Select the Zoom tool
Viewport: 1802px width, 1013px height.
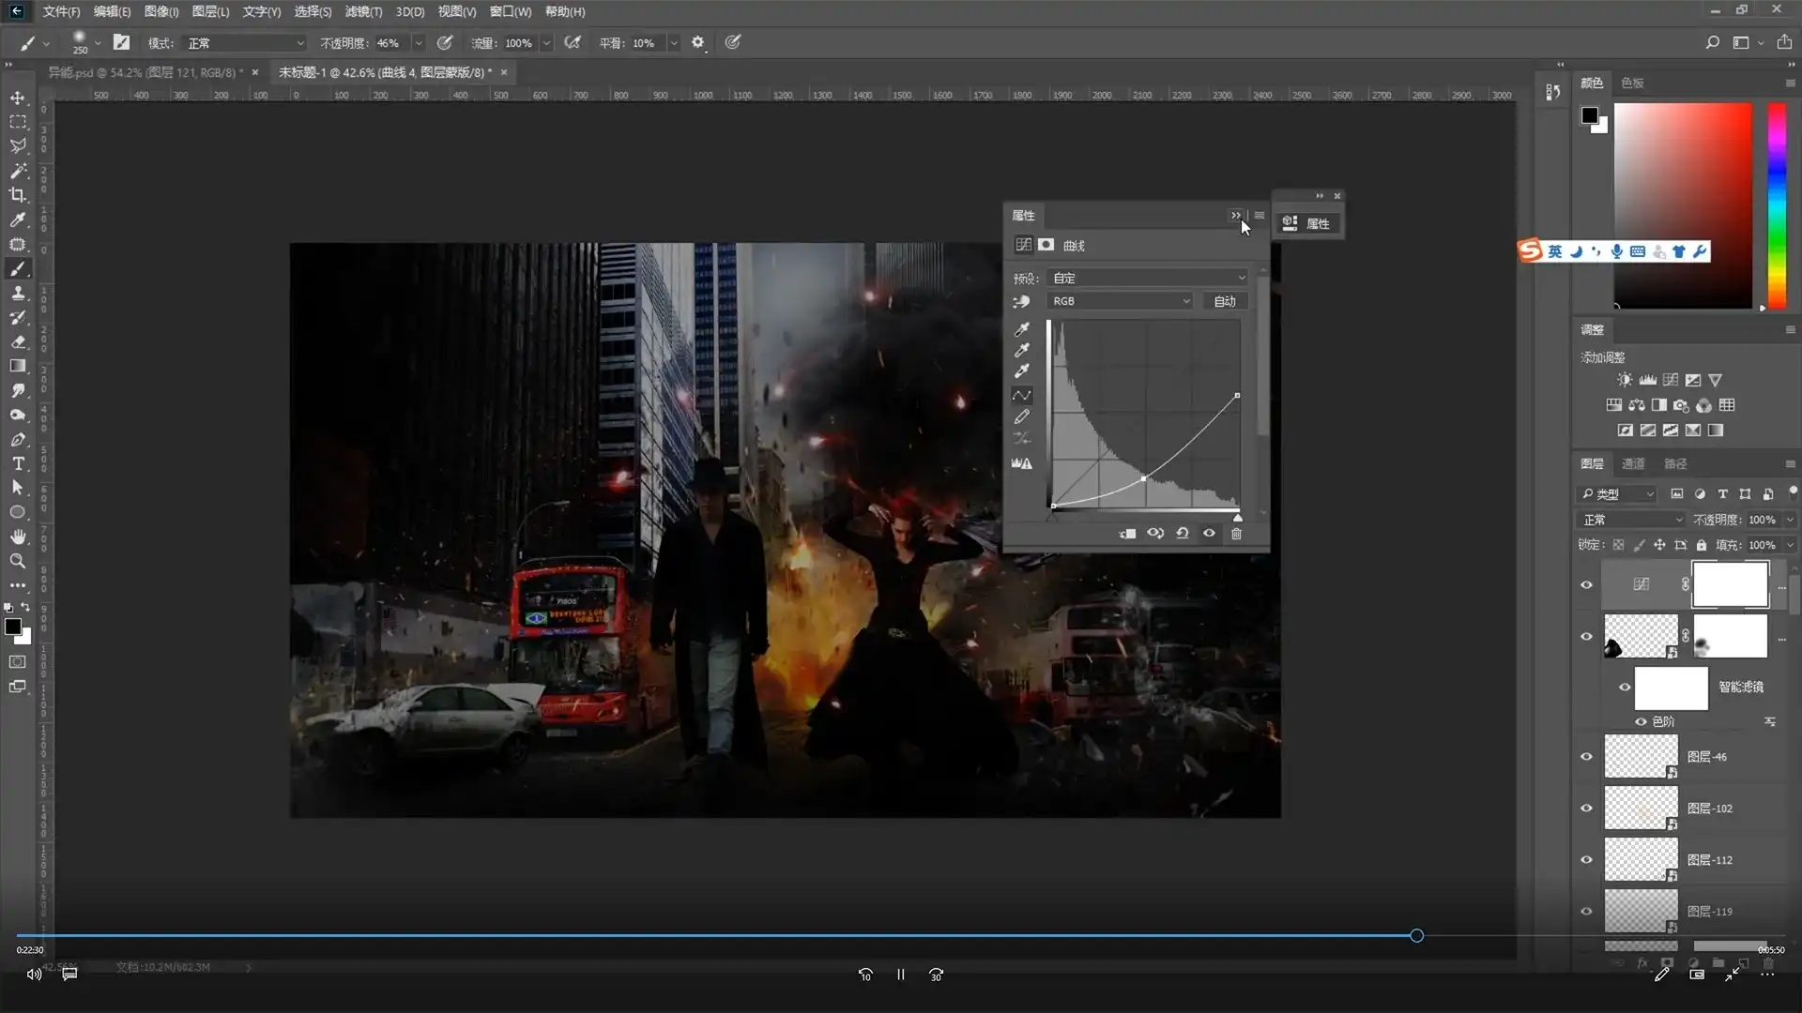[x=18, y=561]
